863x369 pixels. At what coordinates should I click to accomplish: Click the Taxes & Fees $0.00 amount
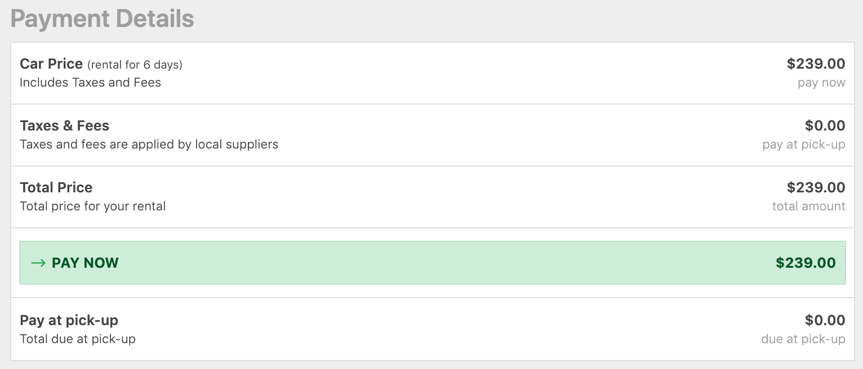825,125
